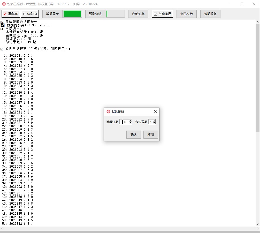The image size is (260, 233).
Task: Open 浏览文档 from the toolbar
Action: (x=186, y=14)
